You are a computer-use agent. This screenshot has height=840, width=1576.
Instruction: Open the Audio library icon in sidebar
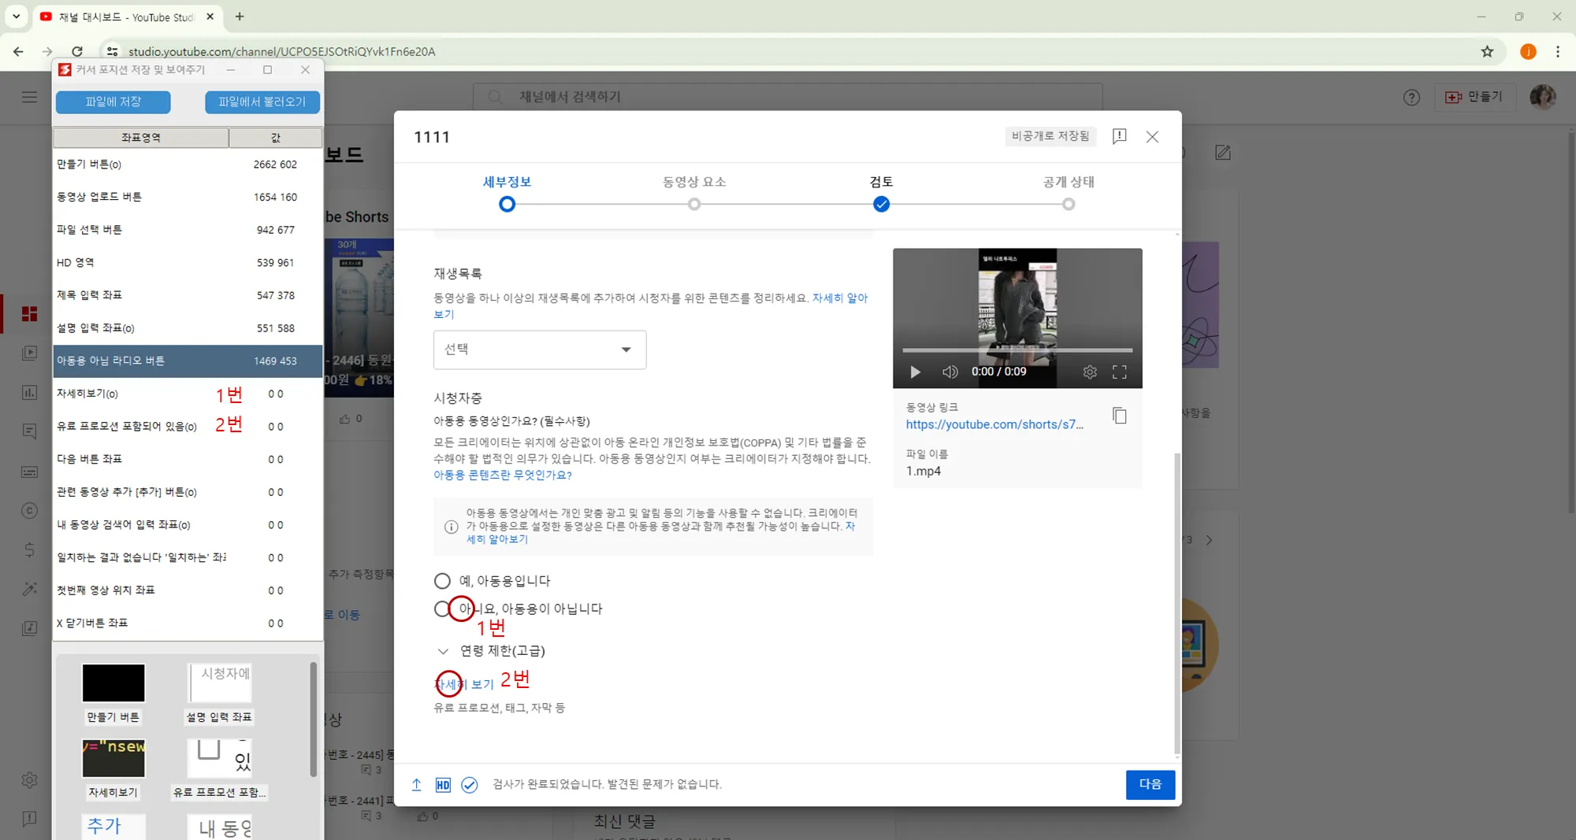29,628
